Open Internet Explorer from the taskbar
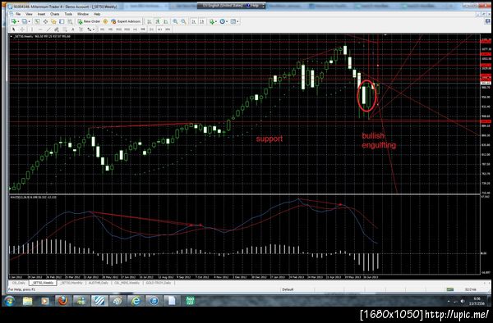Screen dimensions: 493x323 click(x=136, y=301)
